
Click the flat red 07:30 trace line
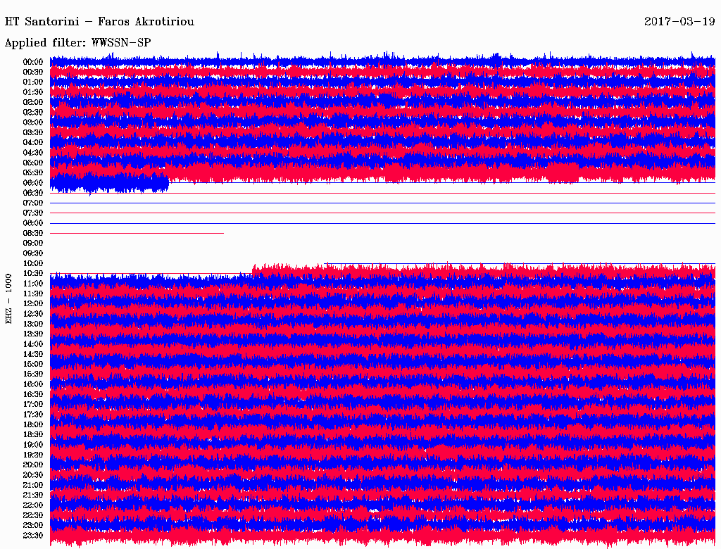point(380,213)
